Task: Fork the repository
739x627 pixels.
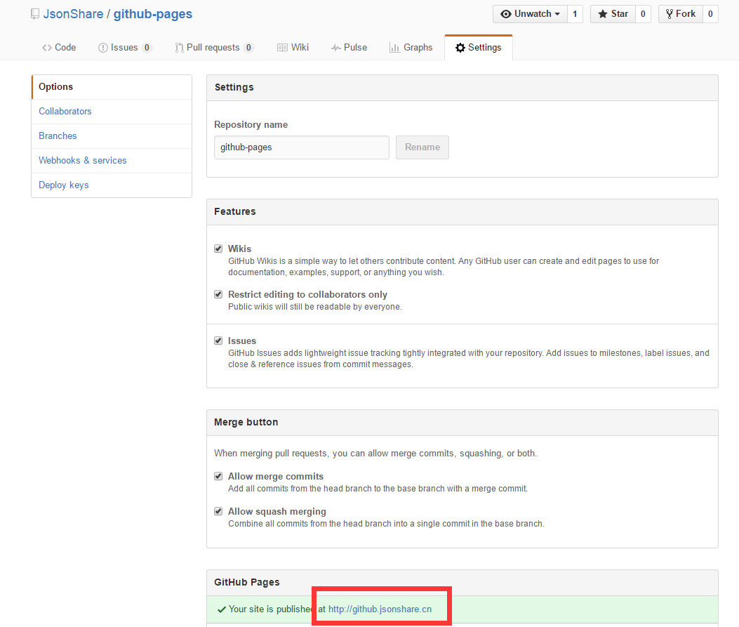Action: (681, 14)
